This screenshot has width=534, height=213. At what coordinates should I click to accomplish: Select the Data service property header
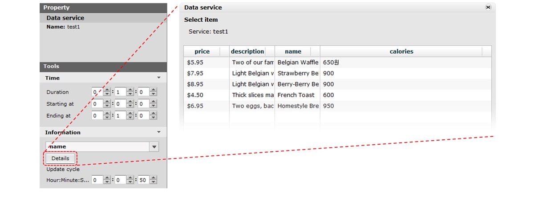pos(65,18)
